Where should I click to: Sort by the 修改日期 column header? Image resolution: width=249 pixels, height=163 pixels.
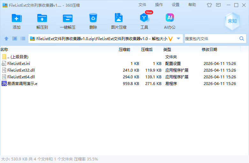(221, 50)
